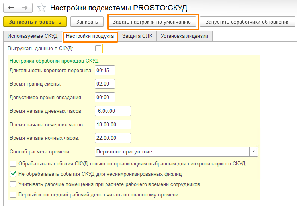Switch to 'Защита СЛК' tab
The image size is (297, 206).
137,37
